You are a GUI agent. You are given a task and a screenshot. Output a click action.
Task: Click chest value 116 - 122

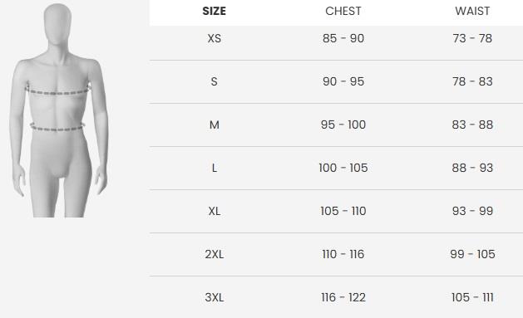pos(343,297)
